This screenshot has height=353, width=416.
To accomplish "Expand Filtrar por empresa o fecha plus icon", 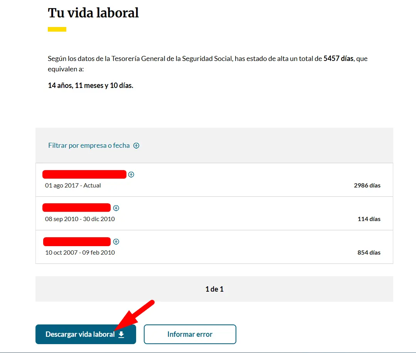I will [136, 145].
